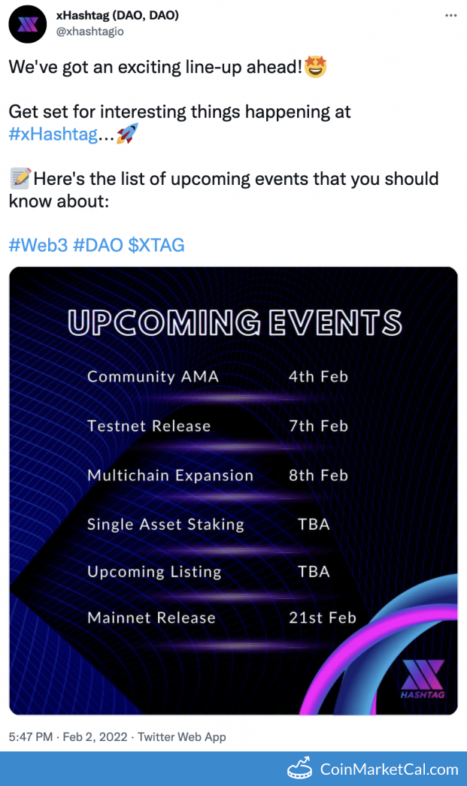Open the #xHashtag hashtag in tweet text
Viewport: 467px width, 786px height.
[53, 135]
